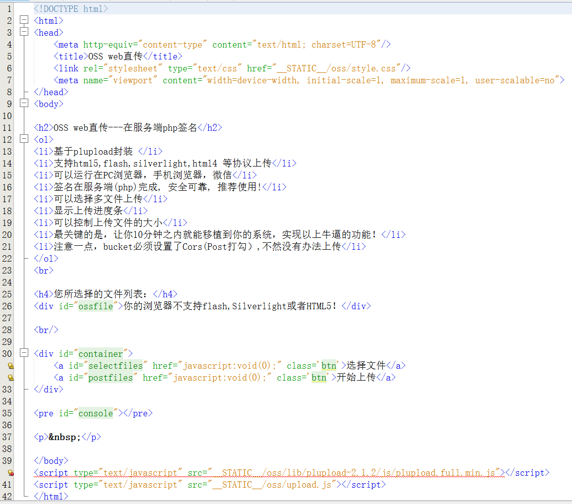Screen dimensions: 572x504
Task: Click the OSS web直传 title text
Action: 113,56
